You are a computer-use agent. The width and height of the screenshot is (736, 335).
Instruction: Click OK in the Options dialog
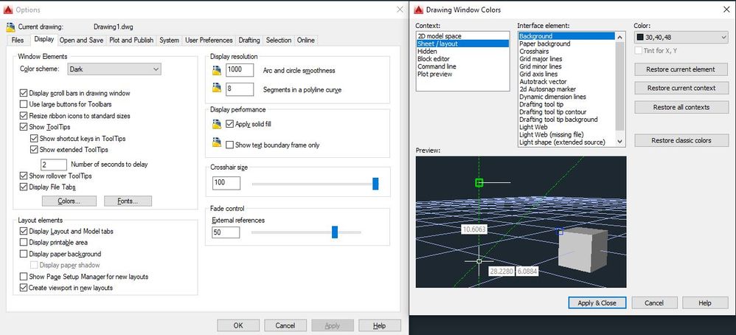tap(238, 325)
